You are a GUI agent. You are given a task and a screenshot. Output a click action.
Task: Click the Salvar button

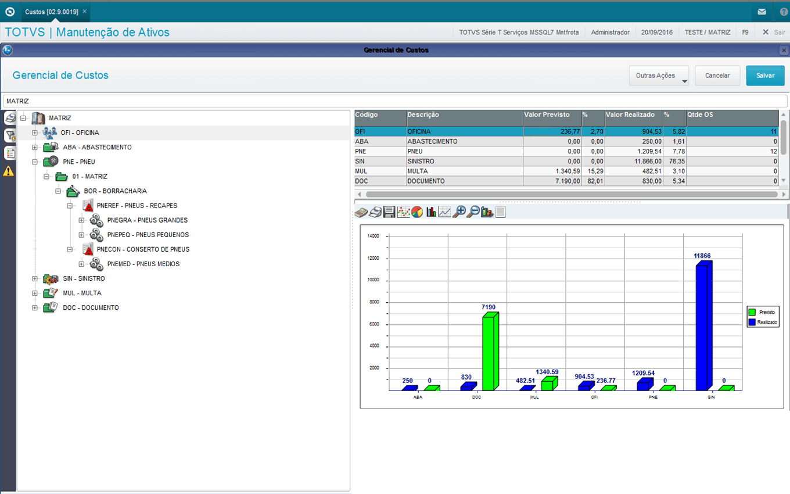pos(766,76)
